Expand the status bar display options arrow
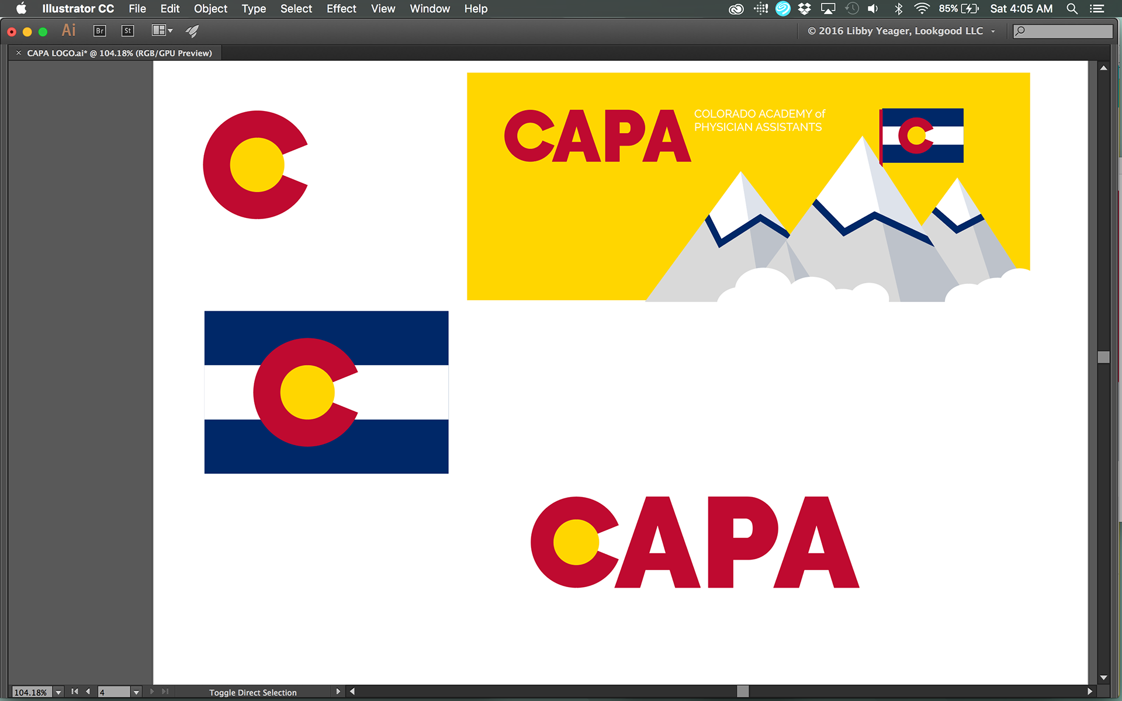The width and height of the screenshot is (1122, 701). (x=338, y=692)
